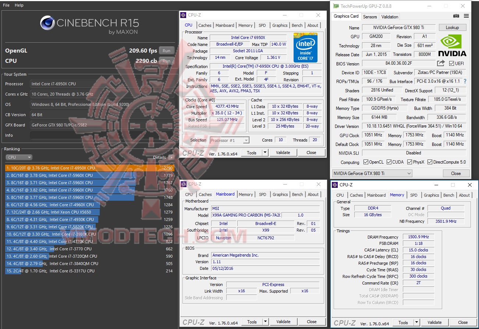Click the Lookup button in GPU-Z
Viewport: 479px width, 329px height.
coord(452,28)
